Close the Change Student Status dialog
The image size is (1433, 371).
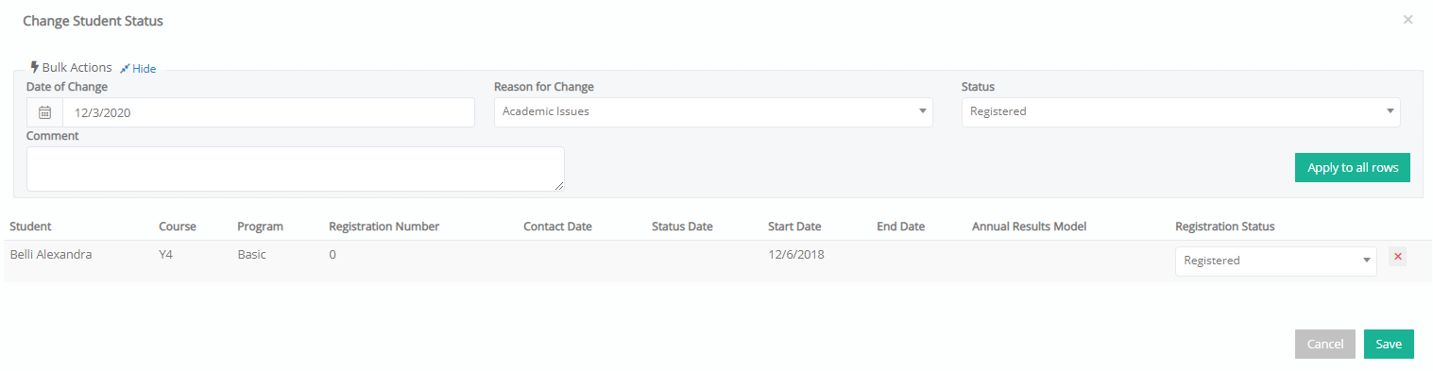1407,19
